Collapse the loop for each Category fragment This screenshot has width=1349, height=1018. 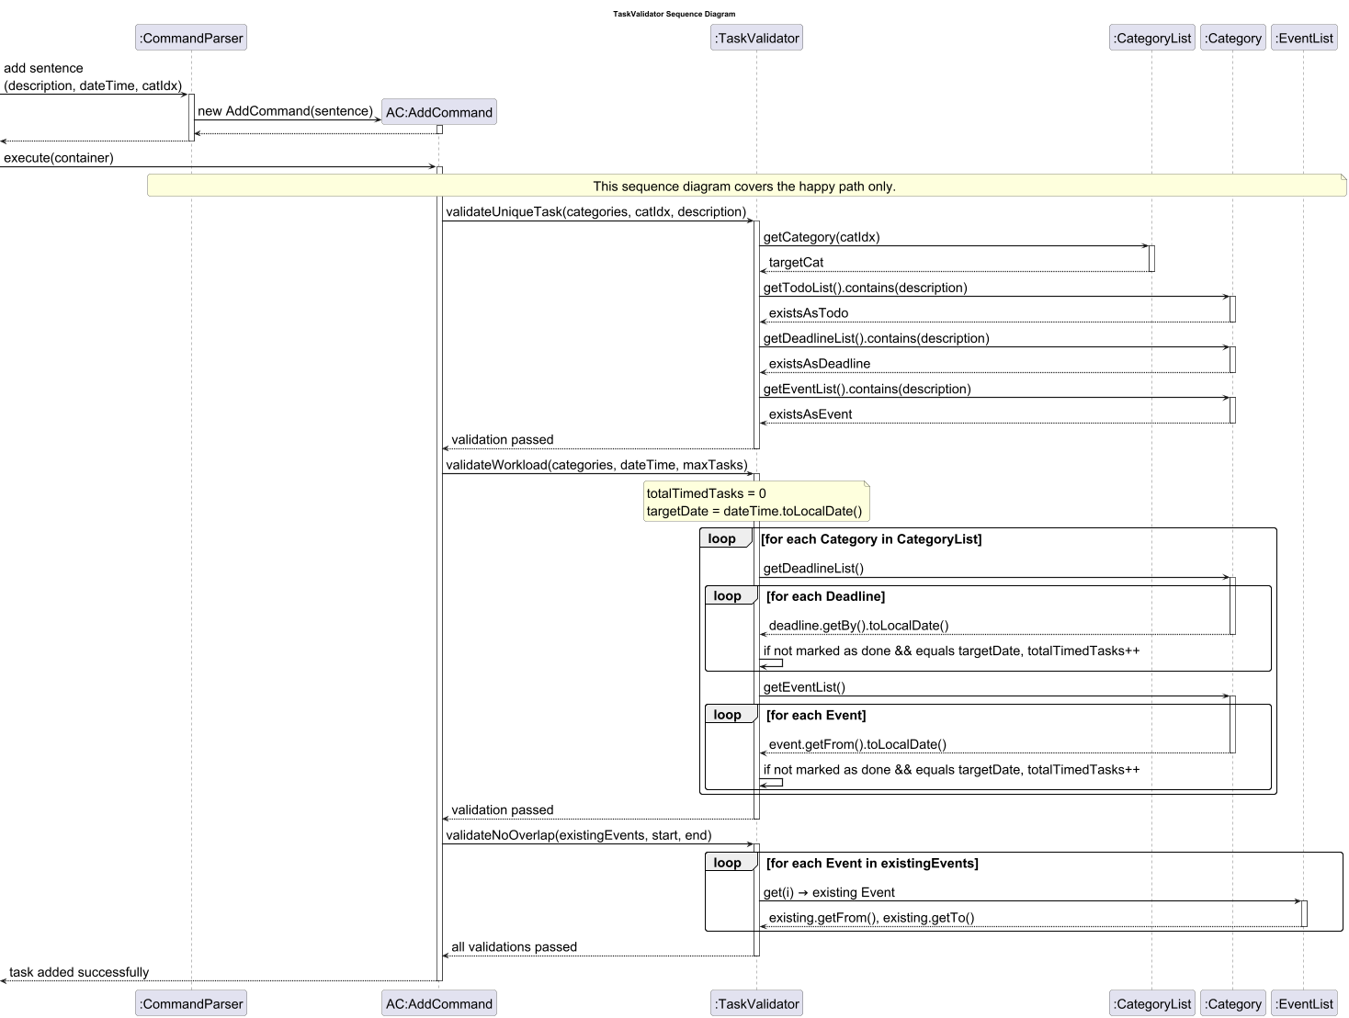[725, 538]
